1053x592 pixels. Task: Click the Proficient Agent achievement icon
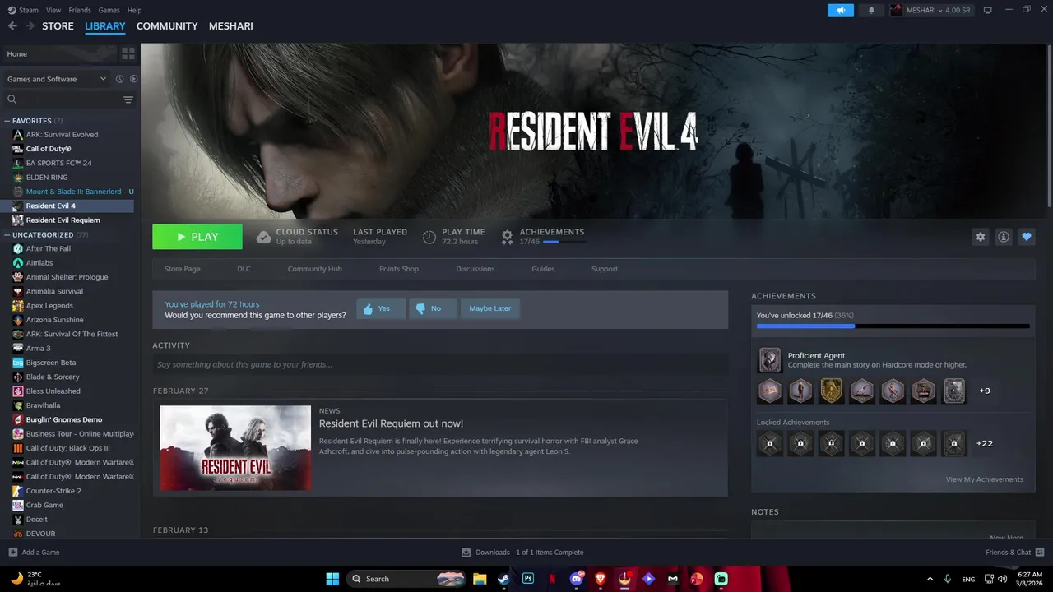(769, 359)
